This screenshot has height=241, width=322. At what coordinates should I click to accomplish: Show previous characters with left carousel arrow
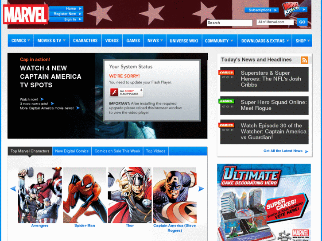(x=13, y=189)
